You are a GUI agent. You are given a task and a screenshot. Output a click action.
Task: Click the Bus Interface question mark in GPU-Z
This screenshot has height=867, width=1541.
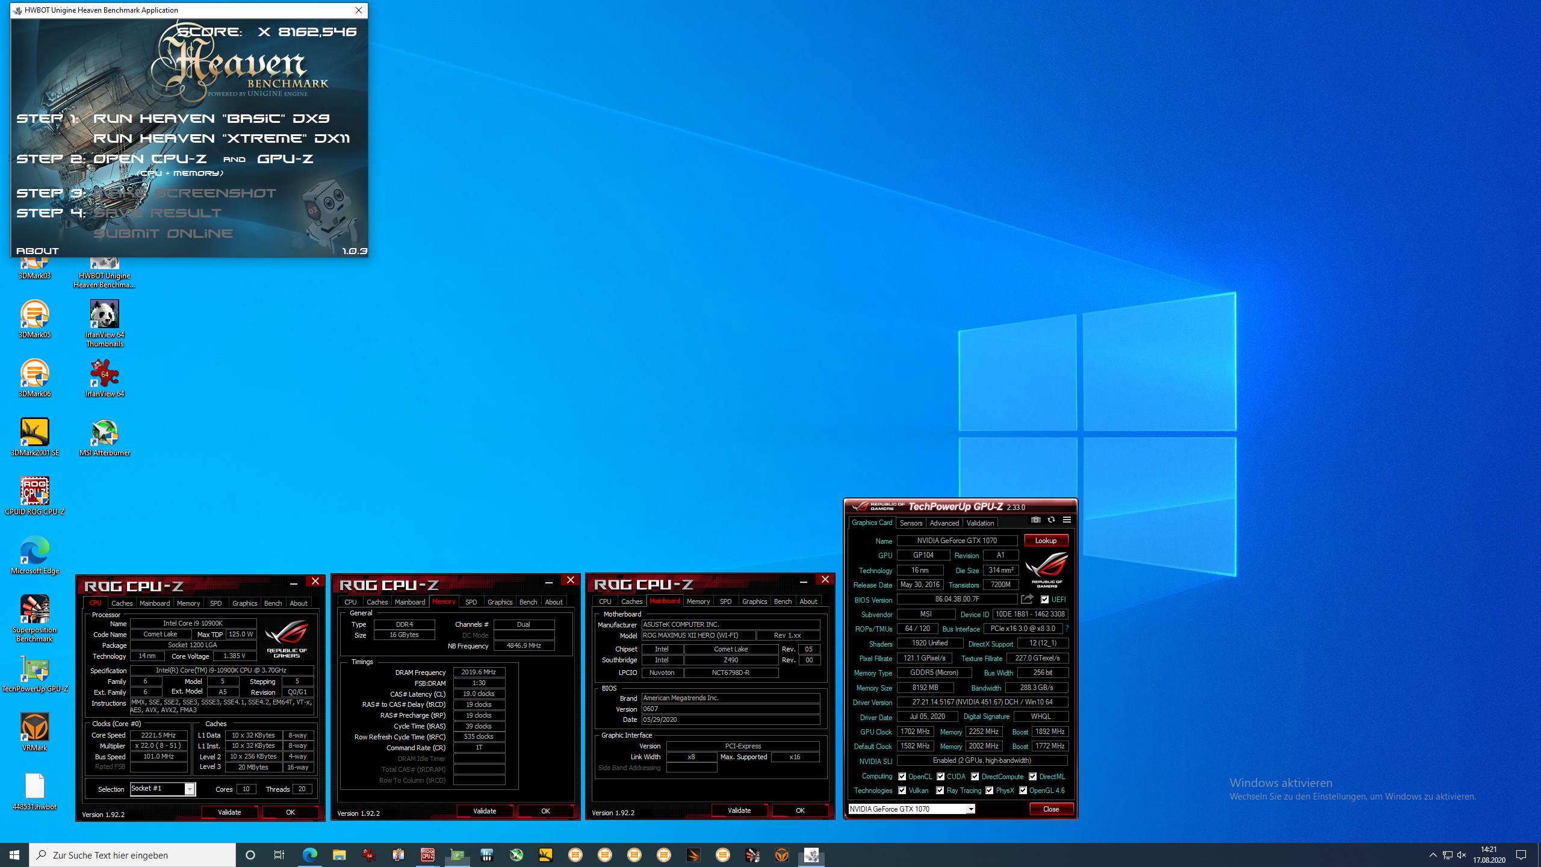pyautogui.click(x=1067, y=629)
